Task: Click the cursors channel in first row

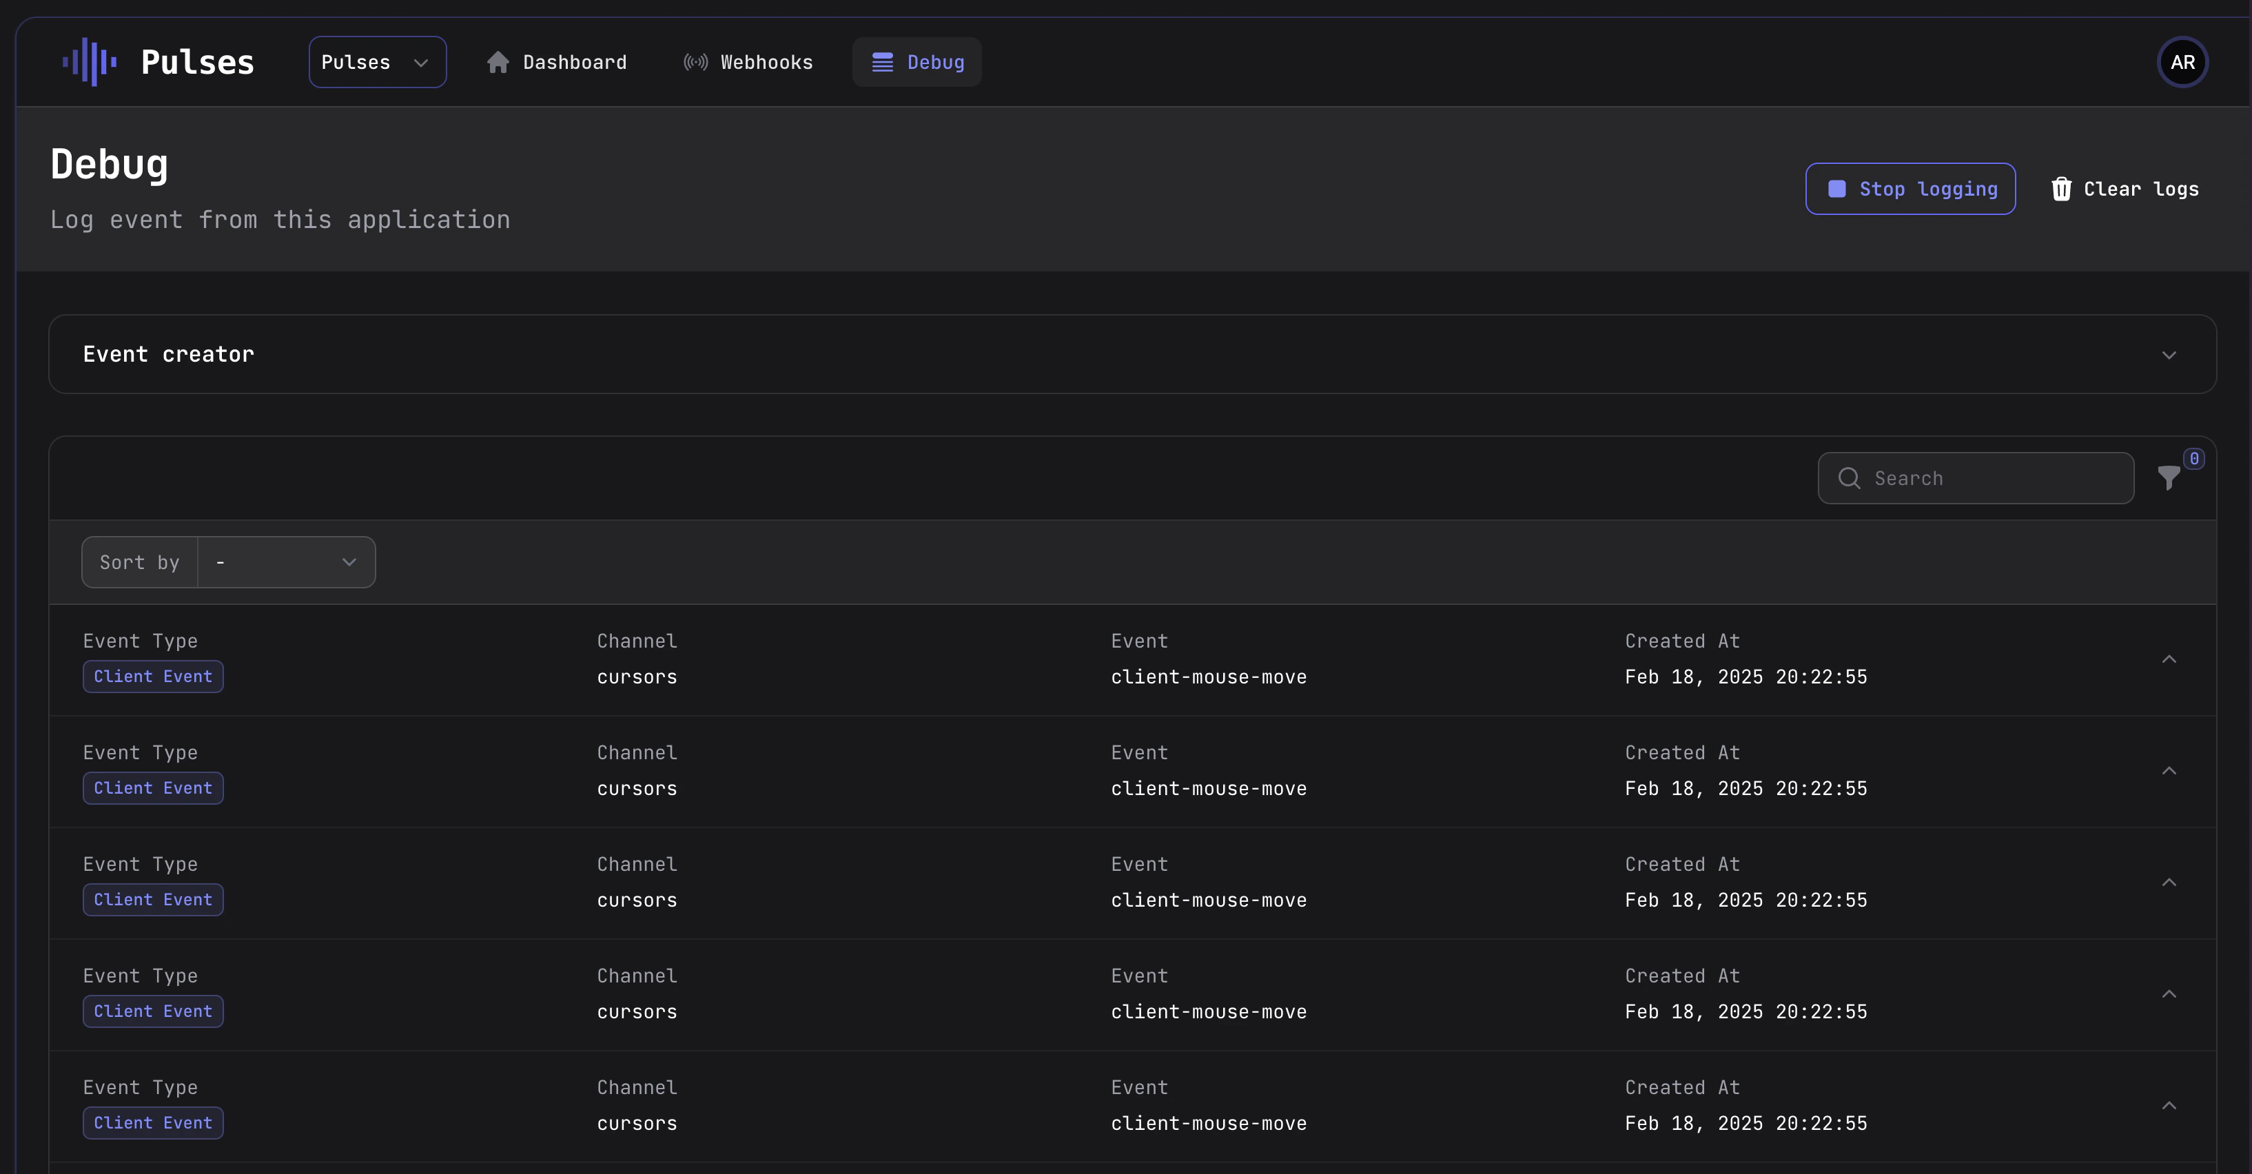Action: [x=637, y=677]
